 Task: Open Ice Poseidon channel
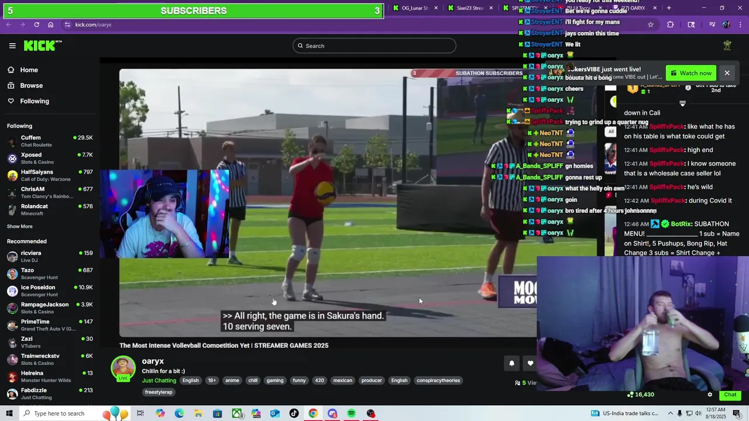[50, 291]
